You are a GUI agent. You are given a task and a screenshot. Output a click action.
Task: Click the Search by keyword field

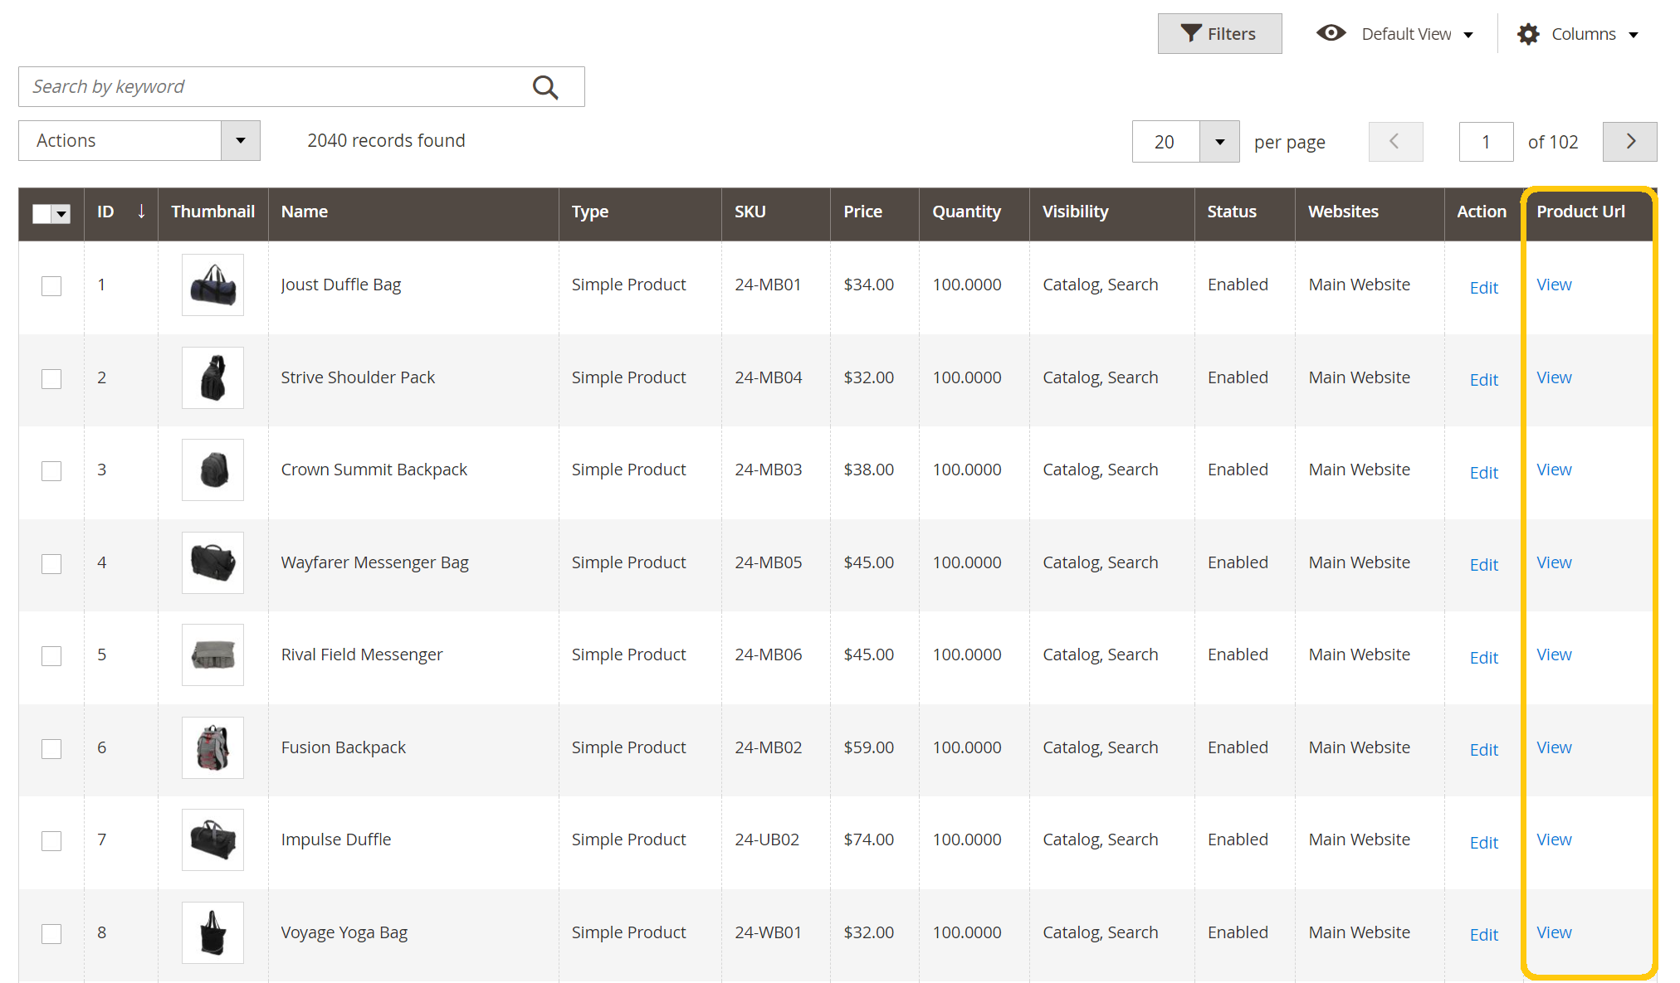[x=274, y=87]
